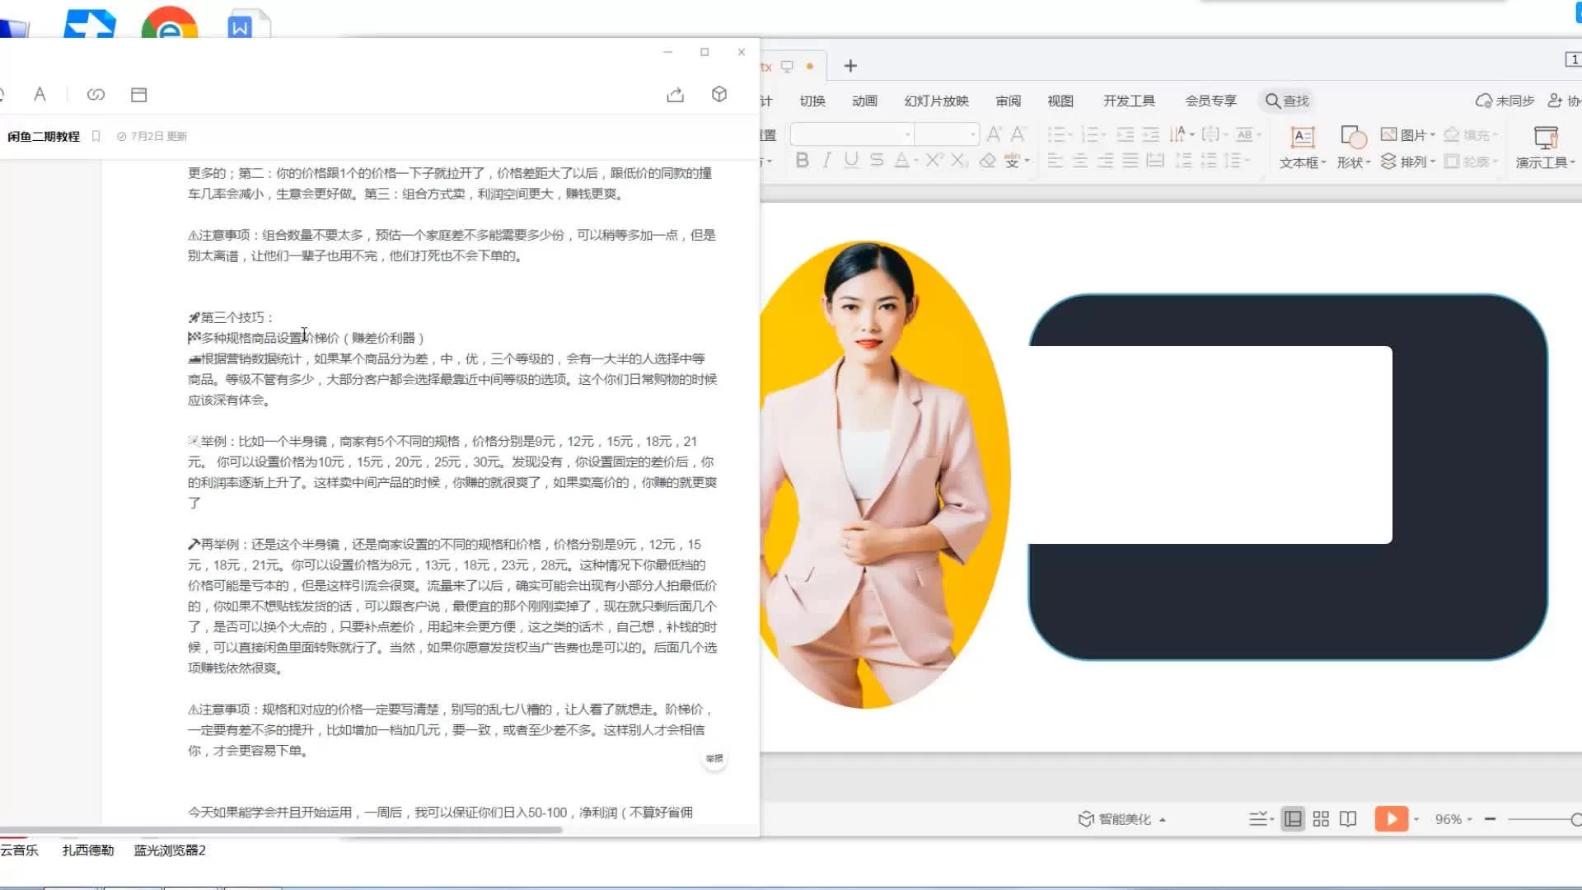This screenshot has height=890, width=1582.
Task: Click the 智能美化 smart beautify icon
Action: click(x=1084, y=819)
